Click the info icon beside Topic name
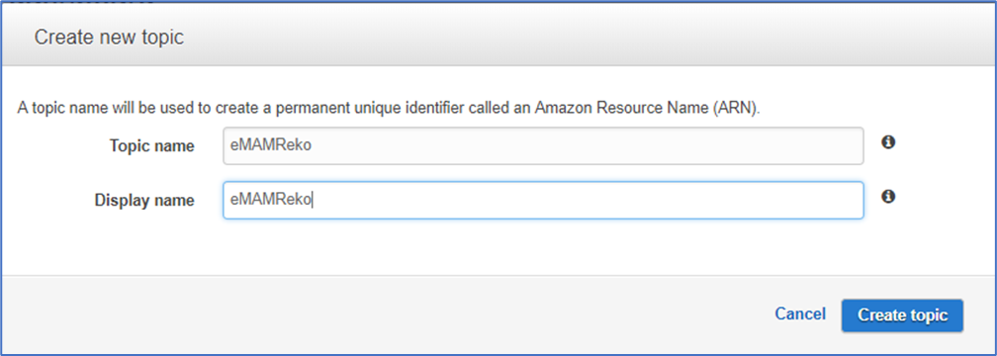 (888, 142)
